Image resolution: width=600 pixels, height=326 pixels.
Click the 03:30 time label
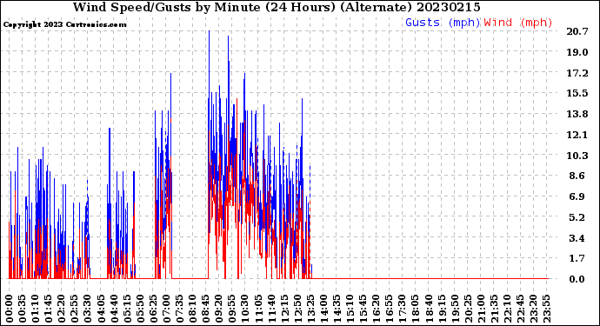pos(88,309)
